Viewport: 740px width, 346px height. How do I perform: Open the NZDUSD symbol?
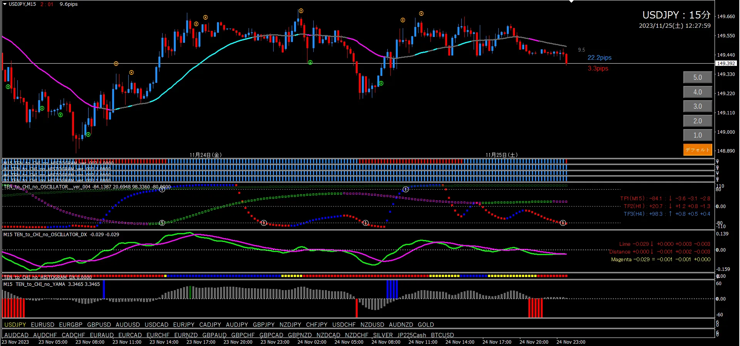pos(372,325)
